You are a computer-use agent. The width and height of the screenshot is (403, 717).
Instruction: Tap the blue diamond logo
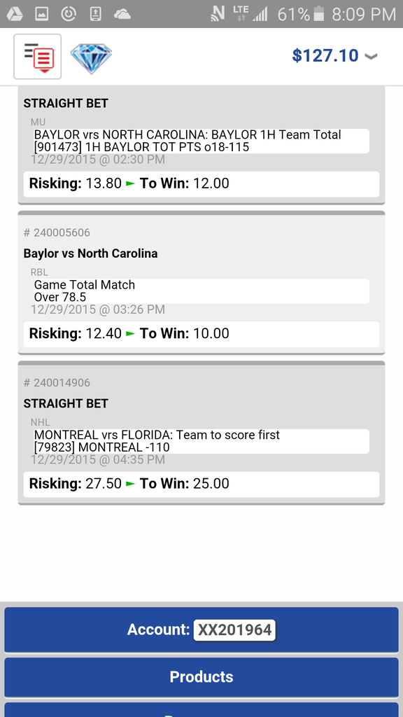click(x=92, y=57)
